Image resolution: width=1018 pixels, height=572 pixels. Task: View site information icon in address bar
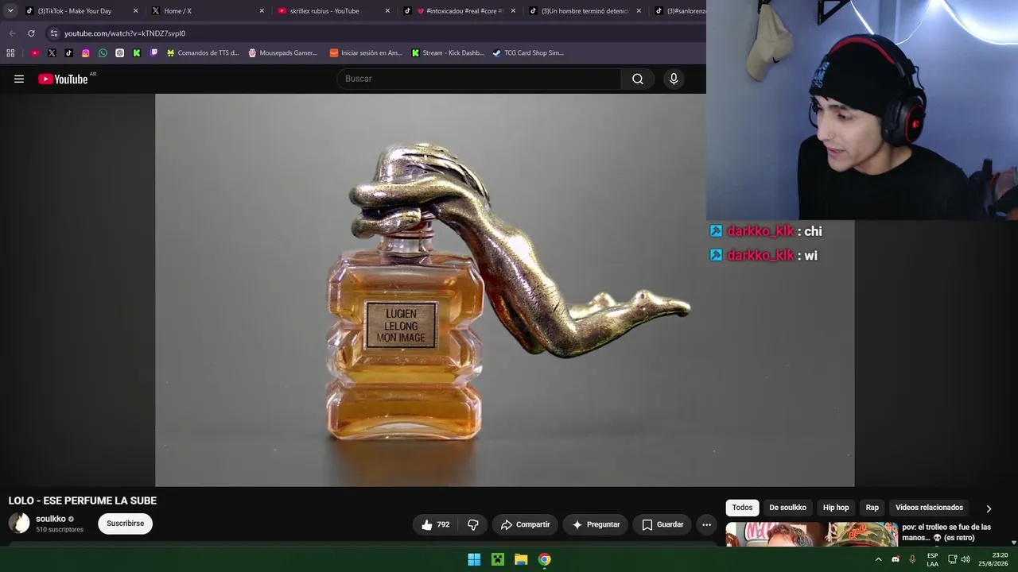pyautogui.click(x=53, y=33)
